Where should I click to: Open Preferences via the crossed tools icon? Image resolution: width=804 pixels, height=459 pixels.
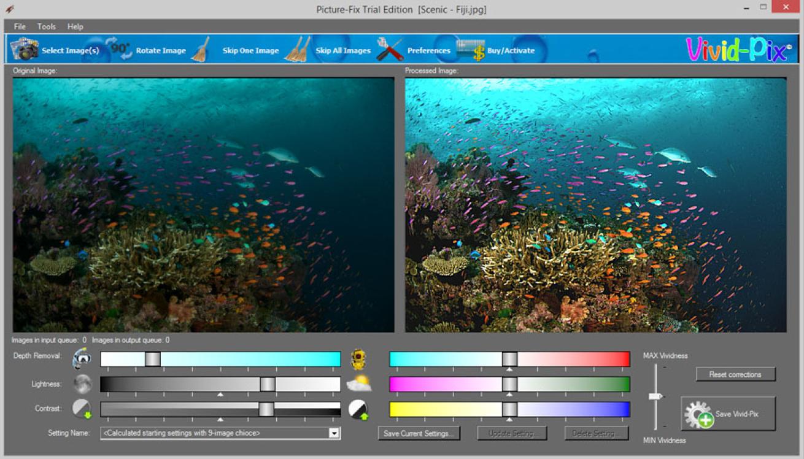click(390, 49)
